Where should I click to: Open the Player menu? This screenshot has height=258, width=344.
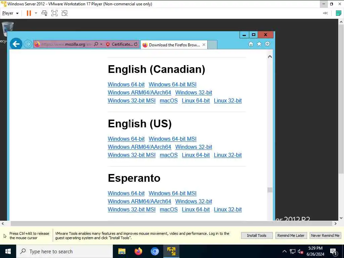(x=10, y=13)
